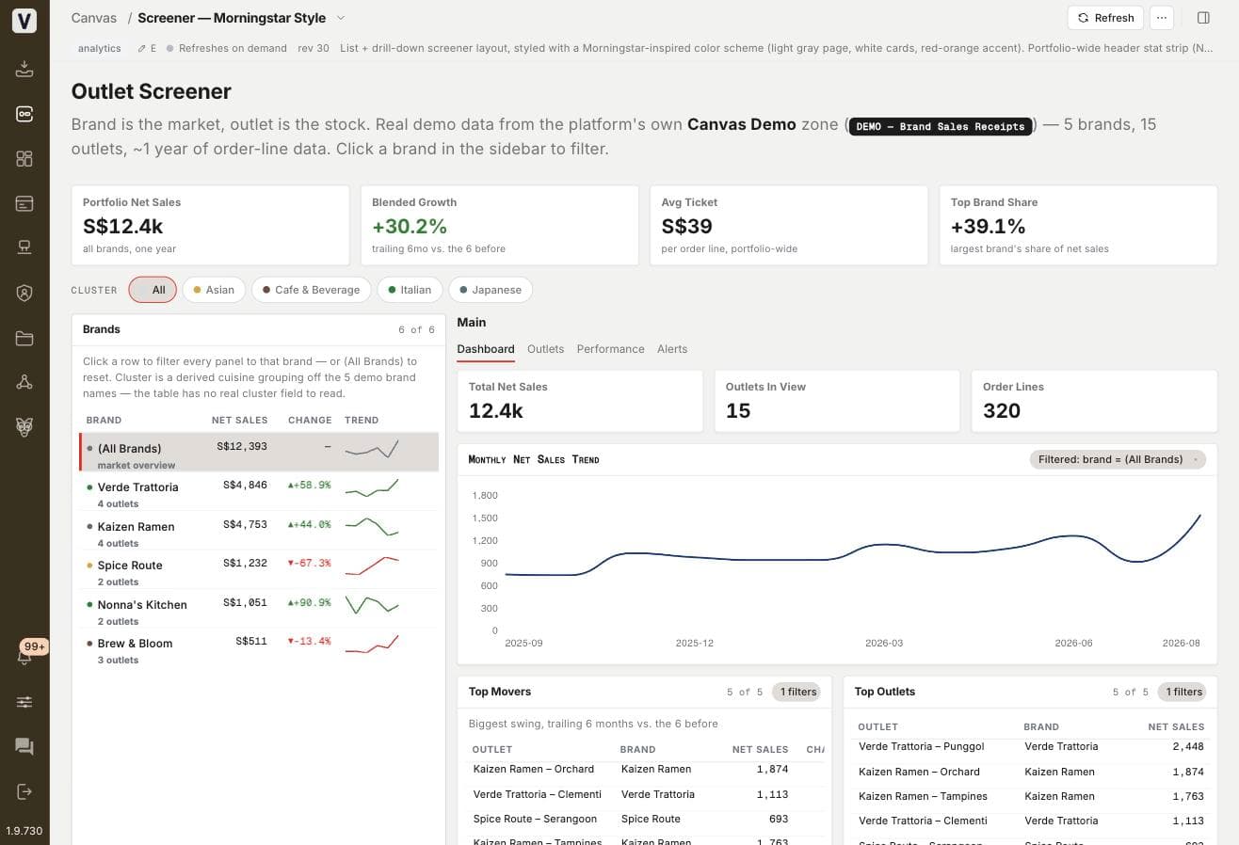Click the Nonna's Kitchen sparkline trend
1239x845 pixels.
(x=371, y=605)
